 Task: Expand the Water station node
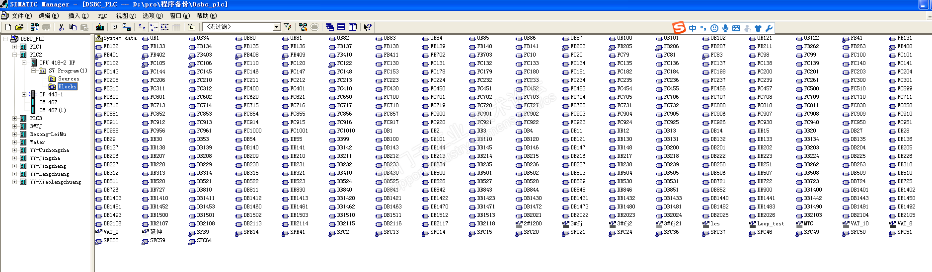click(15, 142)
